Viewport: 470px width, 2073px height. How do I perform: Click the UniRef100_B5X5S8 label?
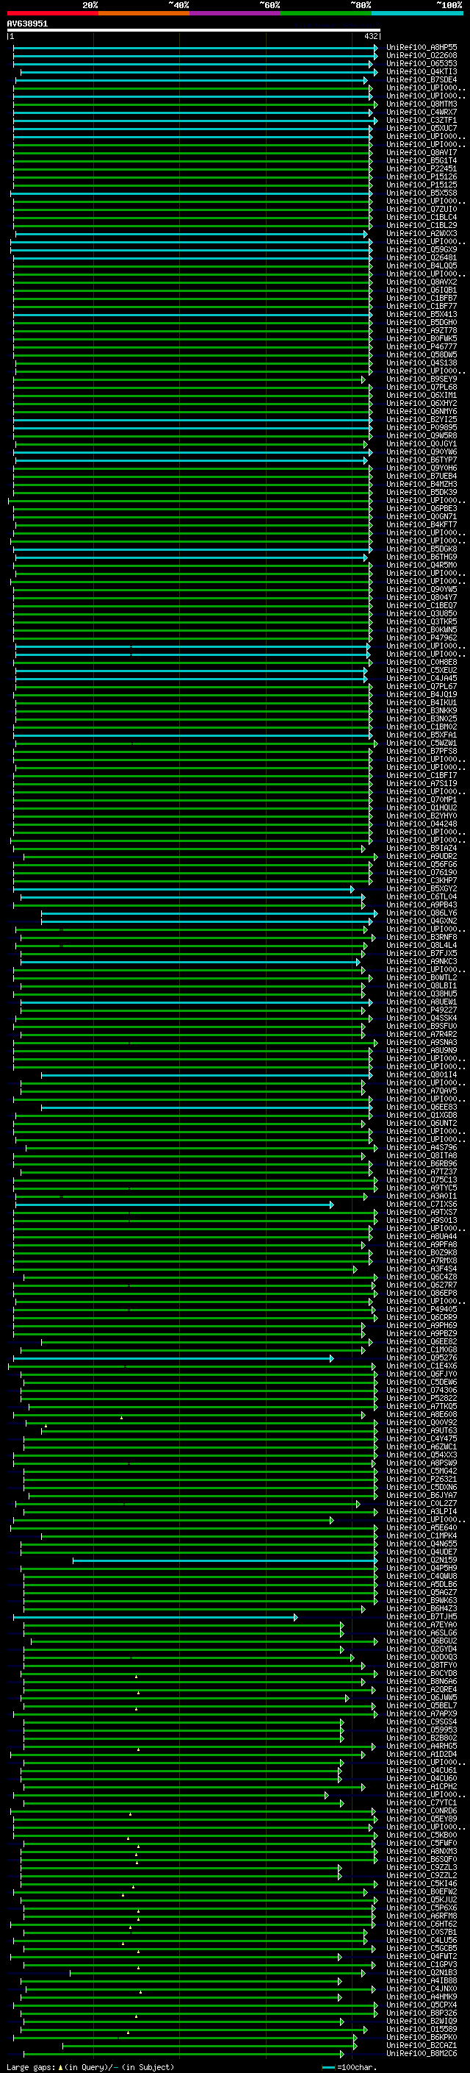coord(422,193)
